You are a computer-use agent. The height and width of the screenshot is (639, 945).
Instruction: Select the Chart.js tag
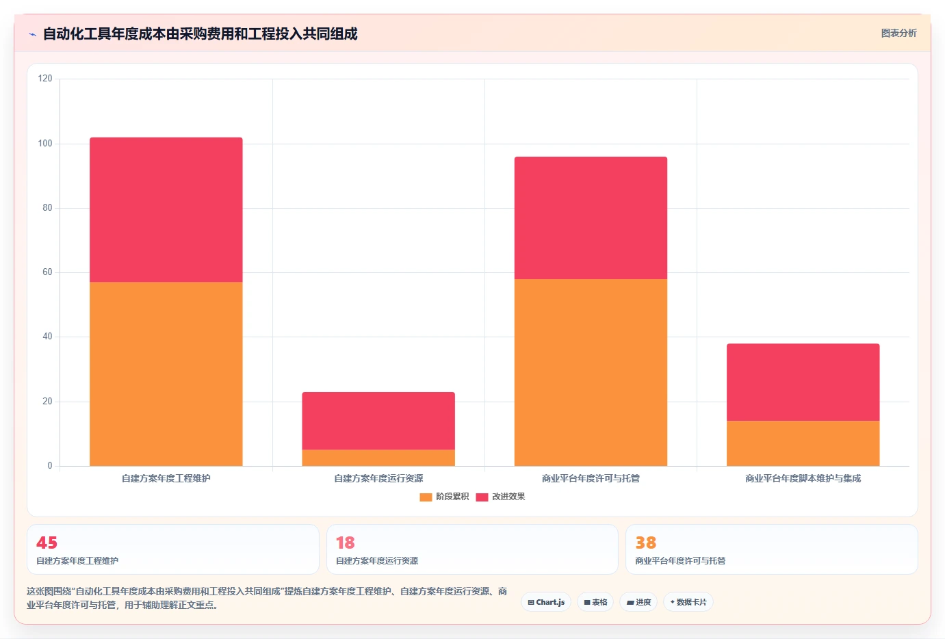[x=546, y=602]
